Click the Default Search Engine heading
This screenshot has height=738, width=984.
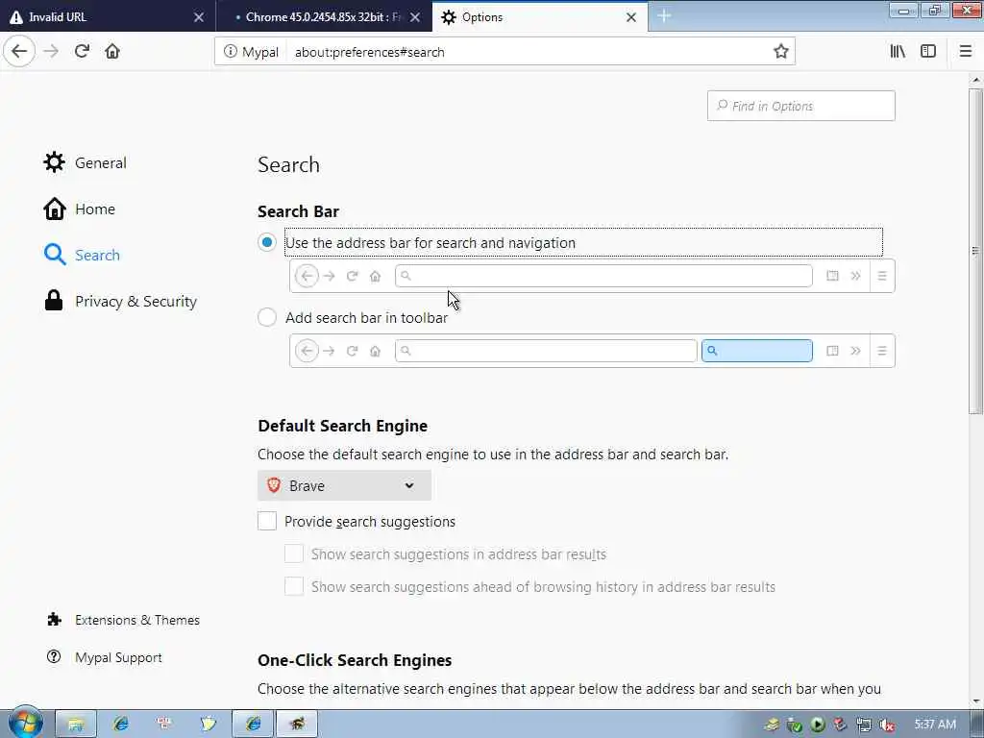coord(343,426)
